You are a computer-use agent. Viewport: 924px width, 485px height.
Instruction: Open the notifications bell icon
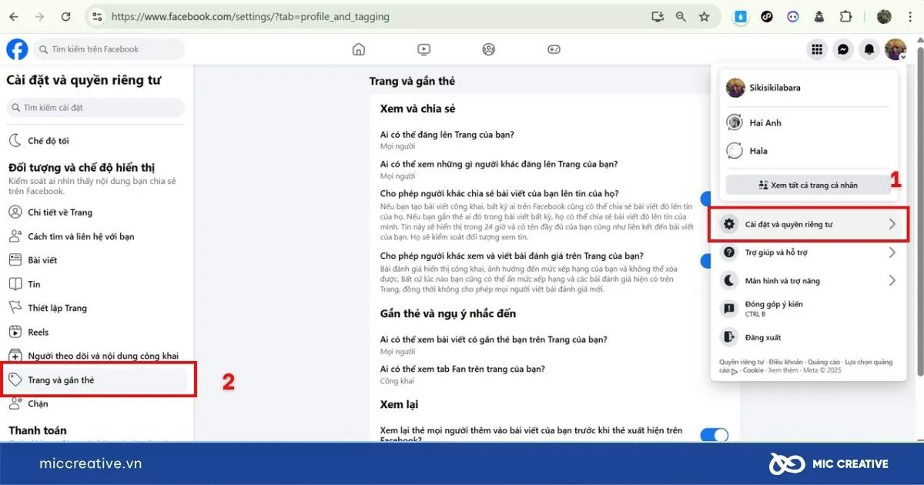(869, 49)
